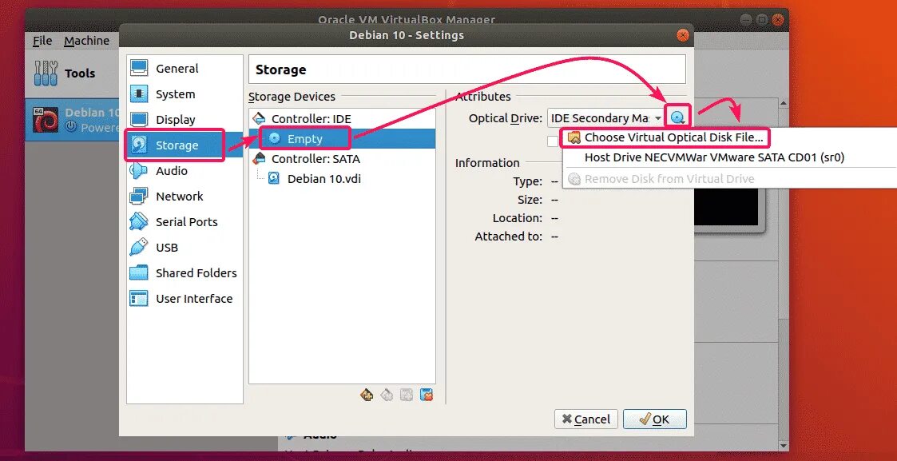Viewport: 897px width, 461px height.
Task: Click the remove controller icon
Action: (387, 394)
